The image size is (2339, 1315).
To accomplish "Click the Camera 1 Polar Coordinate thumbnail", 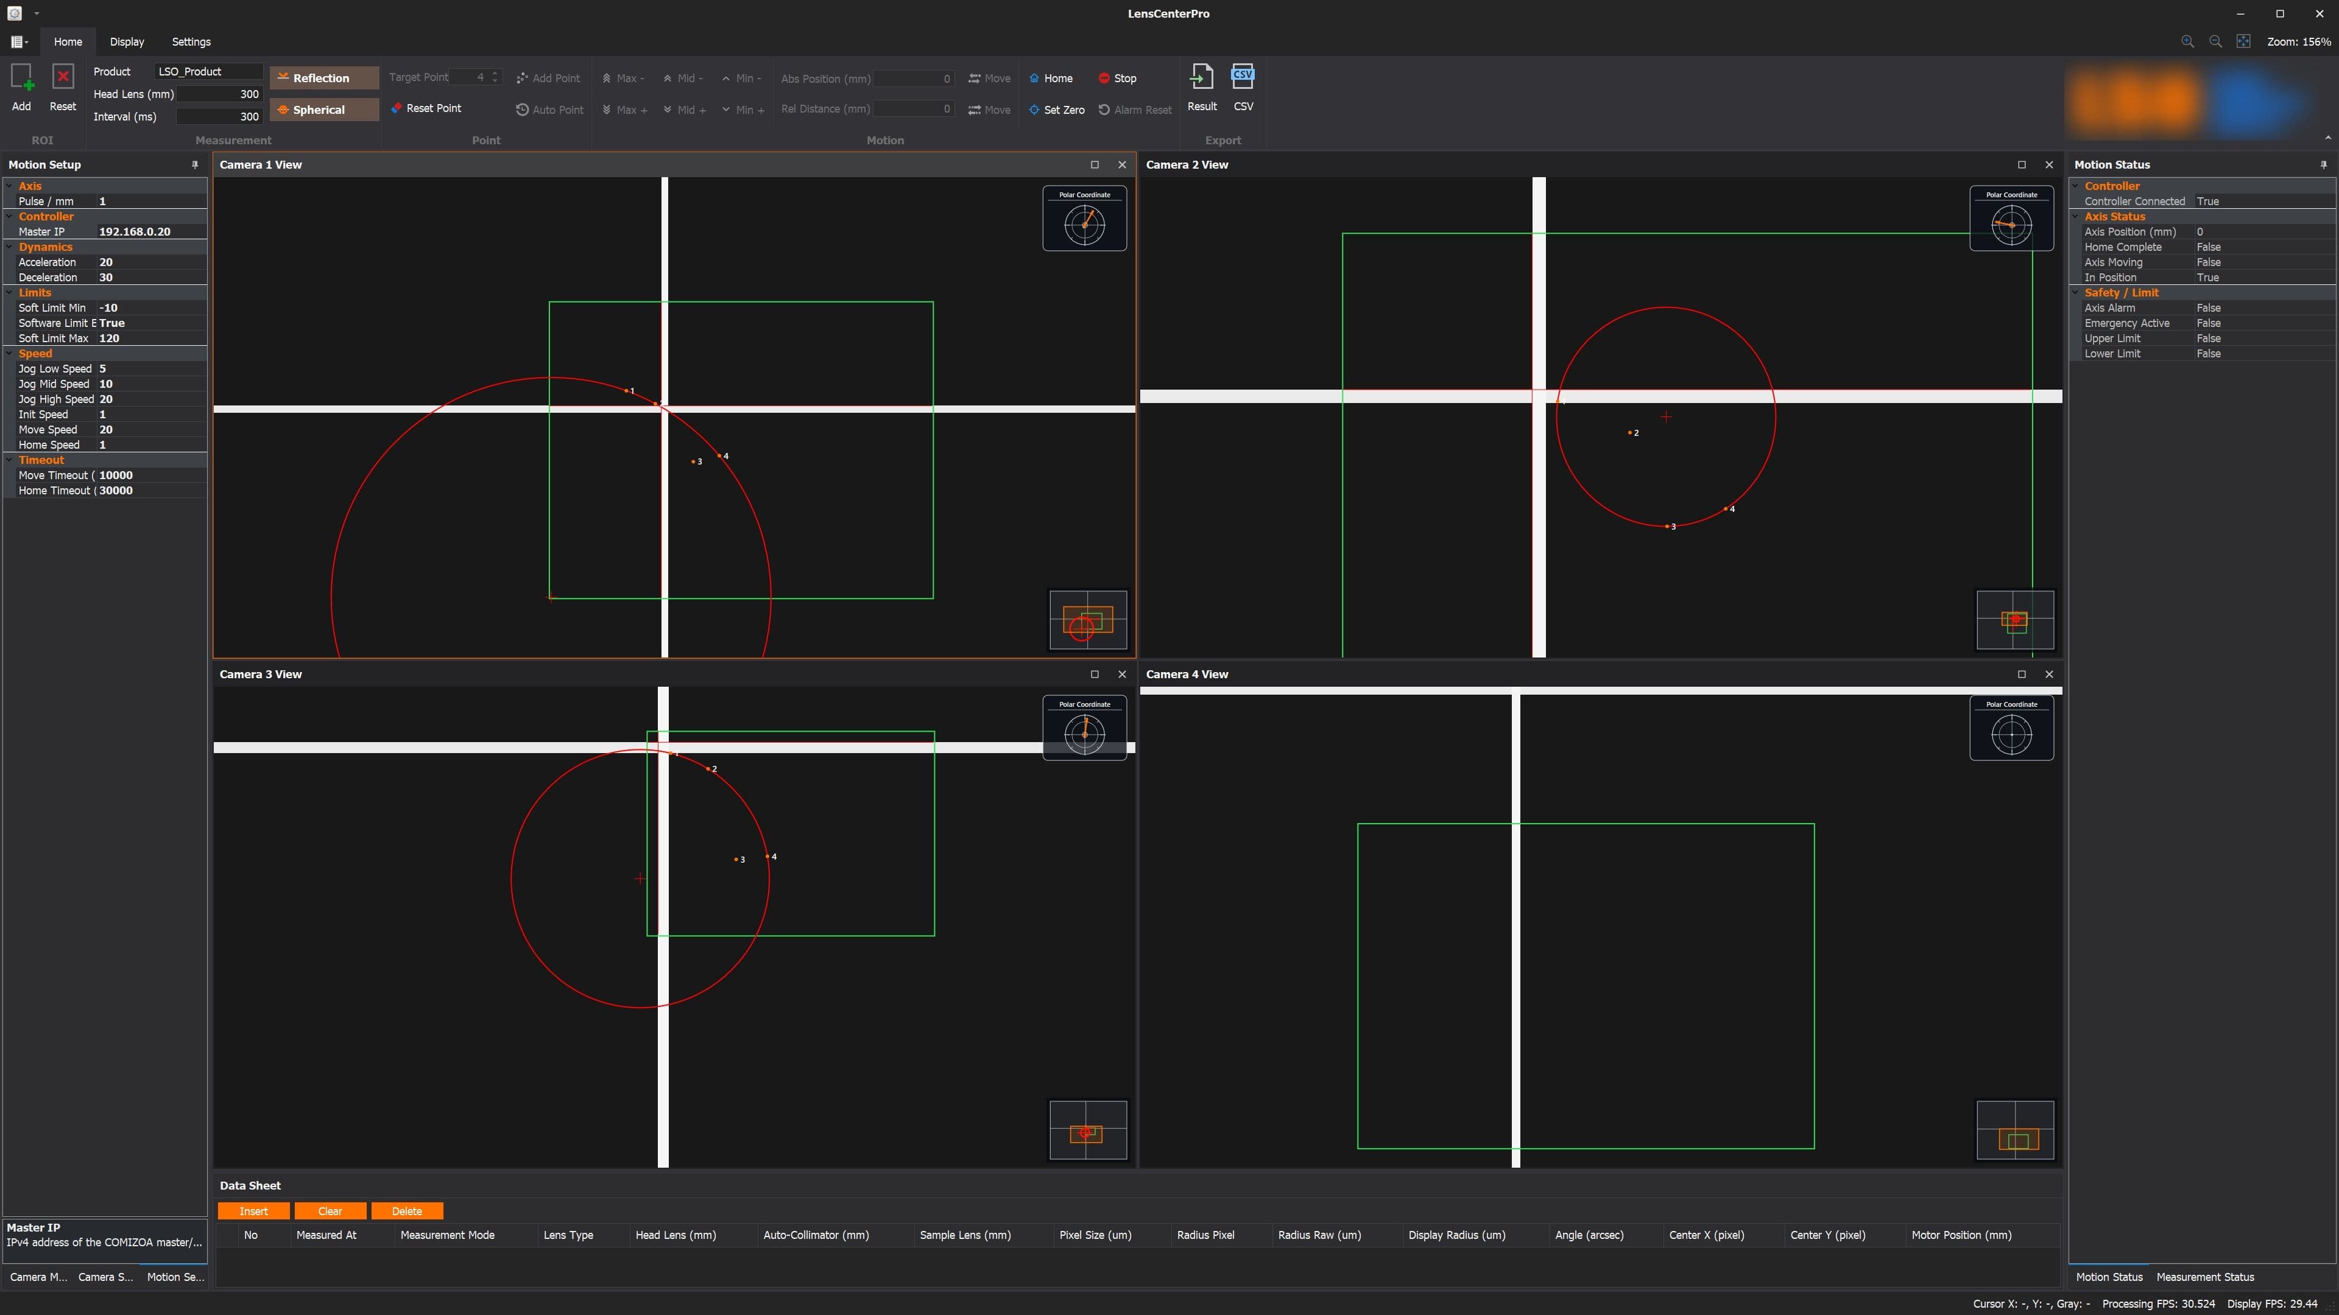I will pyautogui.click(x=1084, y=219).
